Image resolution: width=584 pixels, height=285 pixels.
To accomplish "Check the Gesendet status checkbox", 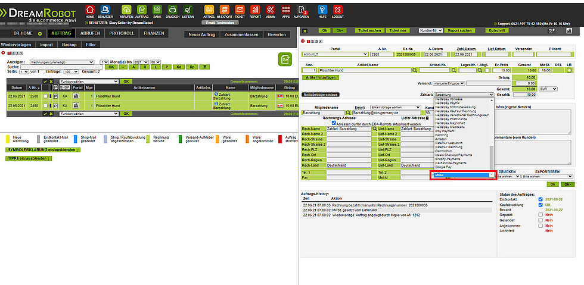I will pos(540,220).
